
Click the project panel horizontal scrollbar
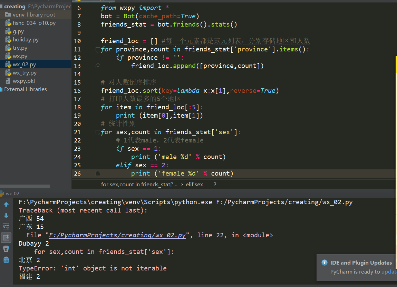coord(25,187)
